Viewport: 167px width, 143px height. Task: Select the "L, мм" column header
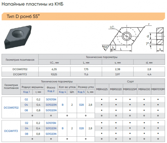pos(86,63)
